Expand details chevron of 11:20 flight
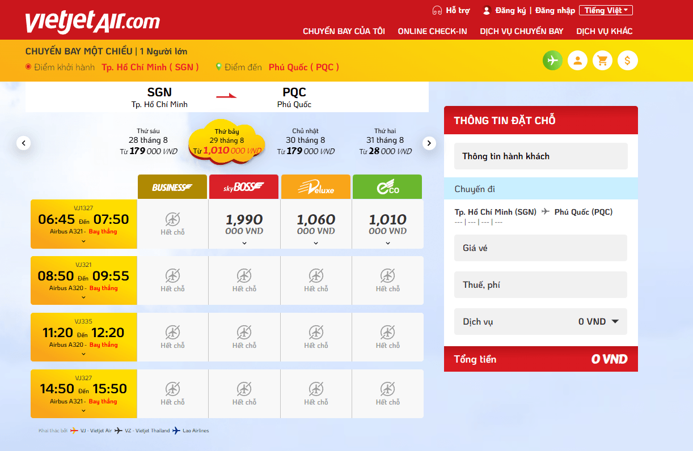This screenshot has width=693, height=451. [83, 354]
